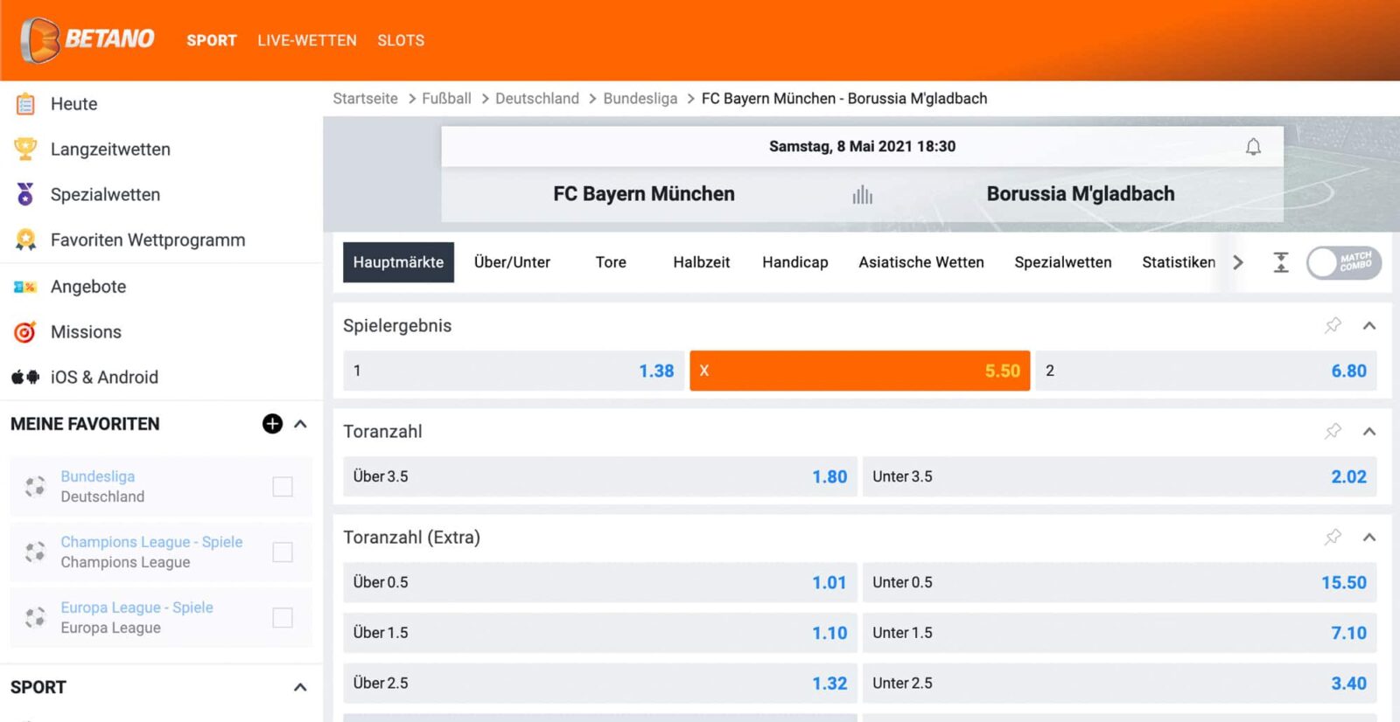1400x722 pixels.
Task: Collapse the Sport sidebar section
Action: [x=301, y=687]
